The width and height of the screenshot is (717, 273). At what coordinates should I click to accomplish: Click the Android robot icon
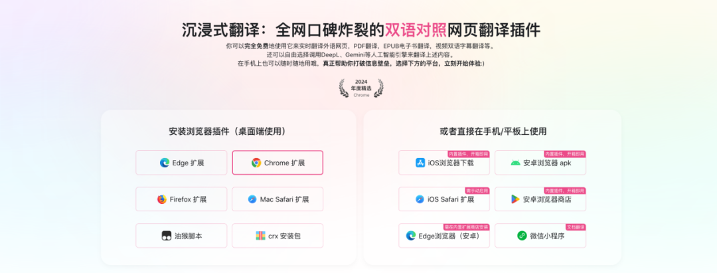(x=515, y=163)
